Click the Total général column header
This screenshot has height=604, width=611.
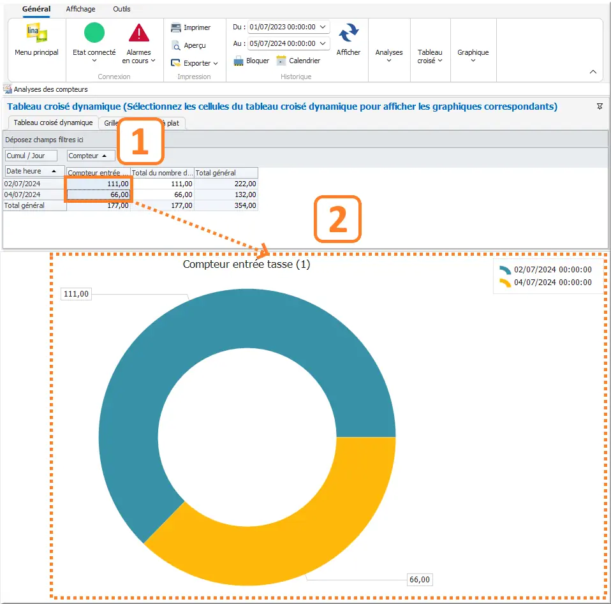(x=226, y=173)
